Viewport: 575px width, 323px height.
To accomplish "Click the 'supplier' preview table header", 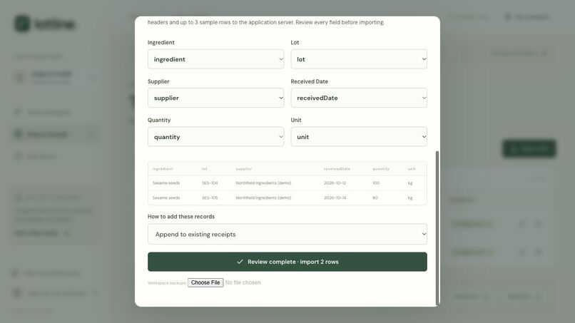I will pos(244,169).
